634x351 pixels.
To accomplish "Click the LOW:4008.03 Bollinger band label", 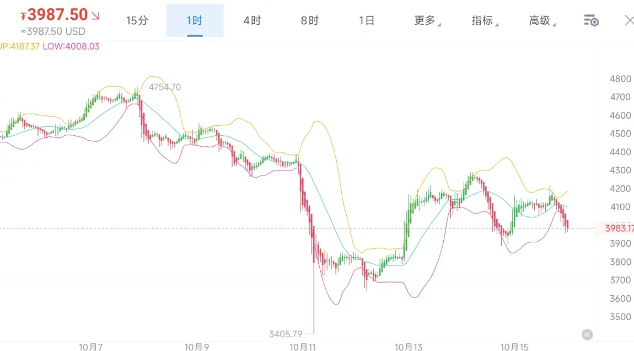I will coord(71,46).
